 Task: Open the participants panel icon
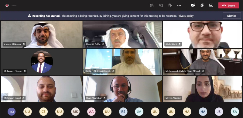click(x=152, y=5)
